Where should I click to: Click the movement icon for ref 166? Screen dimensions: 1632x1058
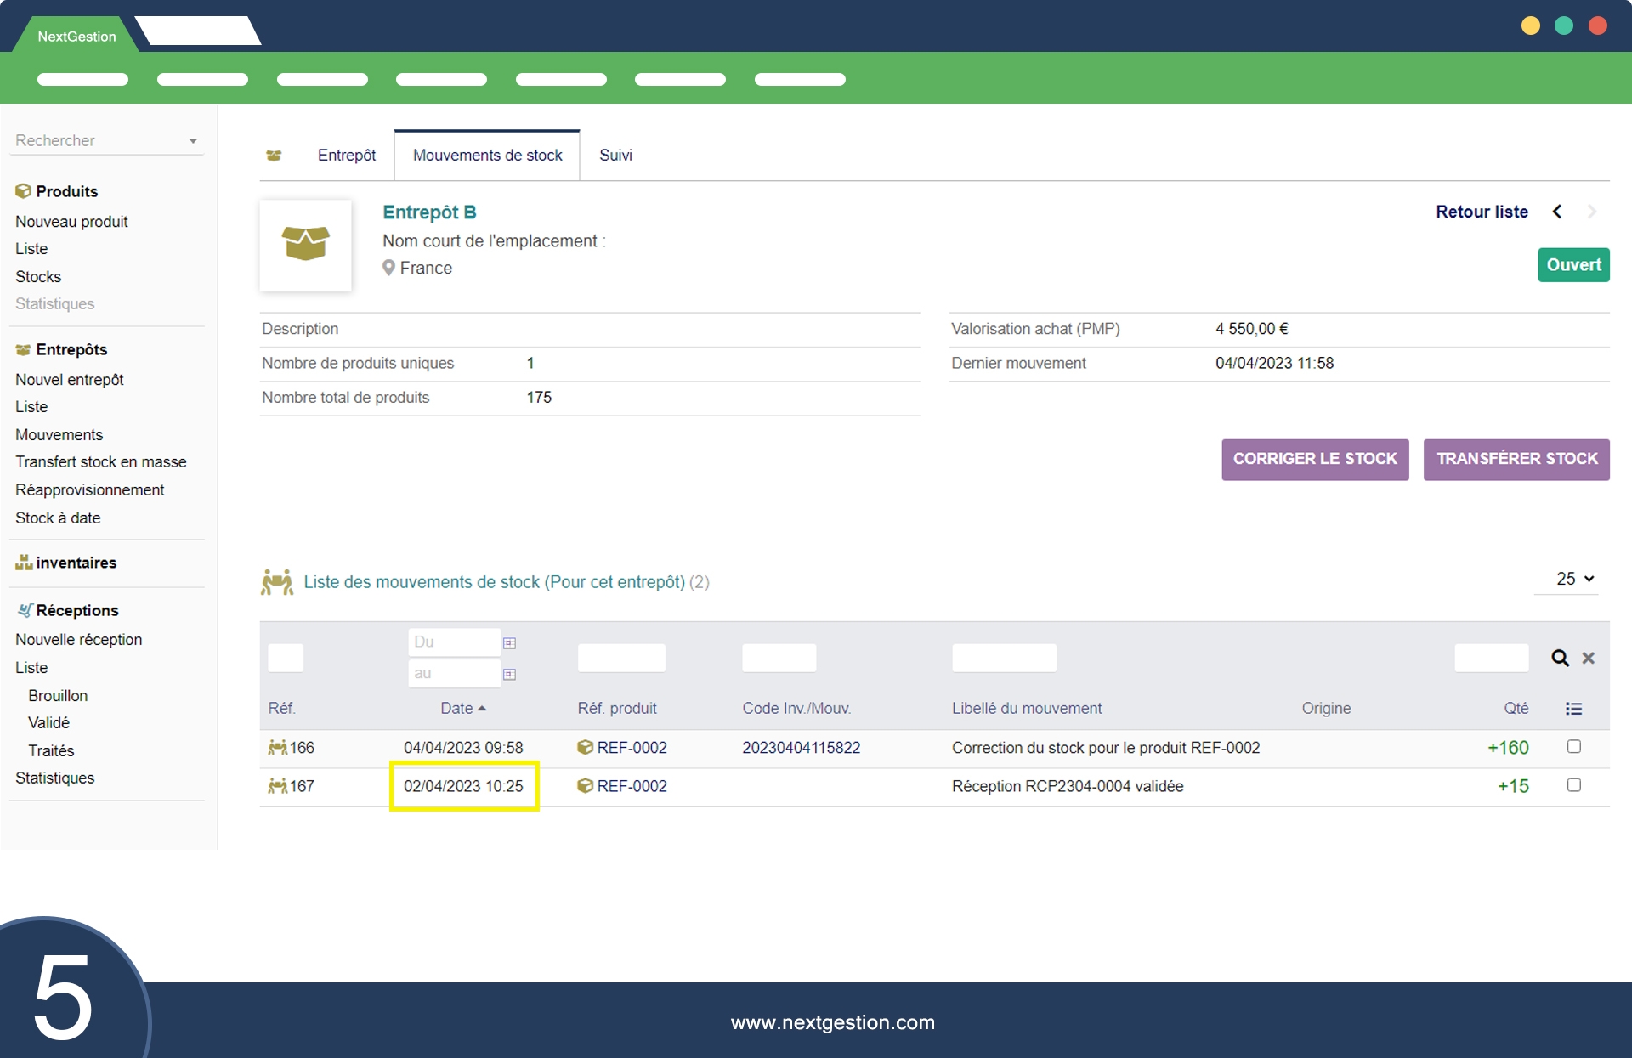click(x=277, y=748)
